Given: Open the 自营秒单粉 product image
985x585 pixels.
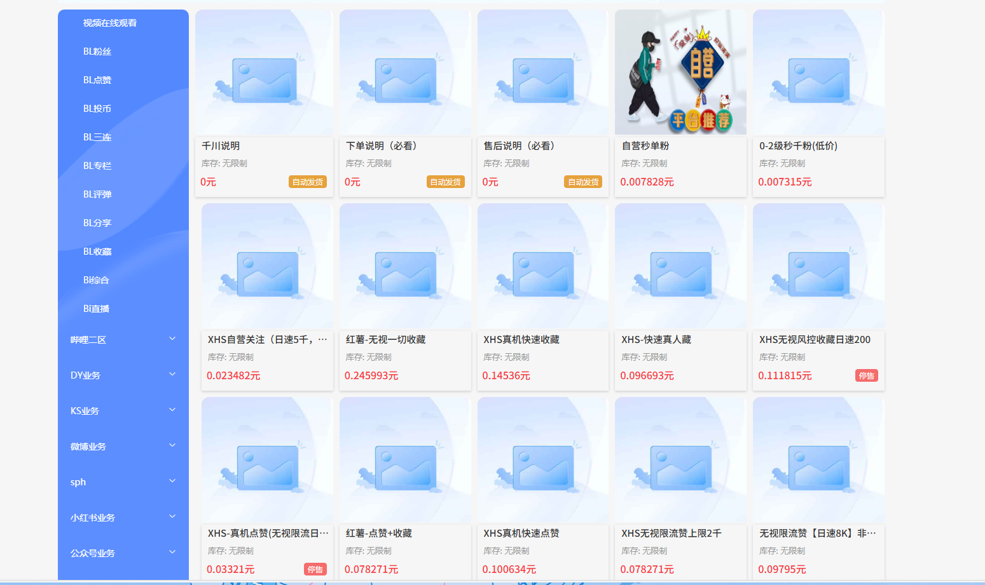Looking at the screenshot, I should click(x=680, y=72).
